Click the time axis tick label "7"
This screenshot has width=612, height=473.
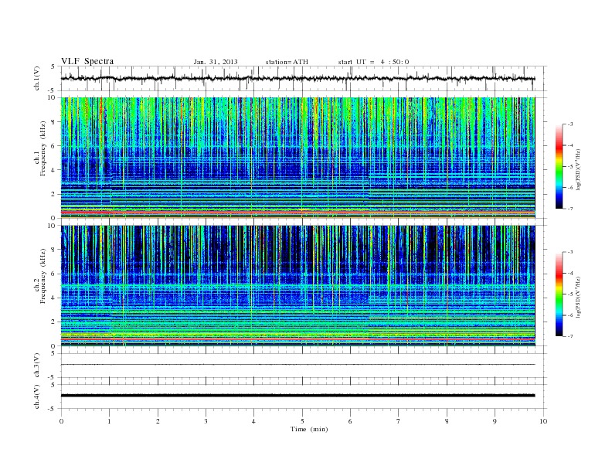[x=399, y=421]
